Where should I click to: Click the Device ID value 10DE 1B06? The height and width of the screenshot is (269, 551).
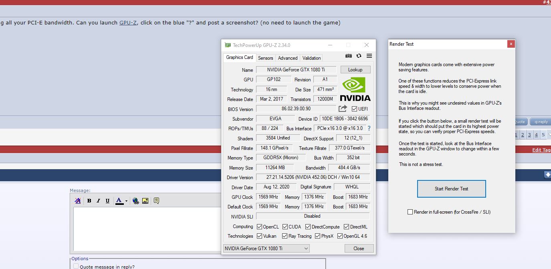pyautogui.click(x=345, y=119)
